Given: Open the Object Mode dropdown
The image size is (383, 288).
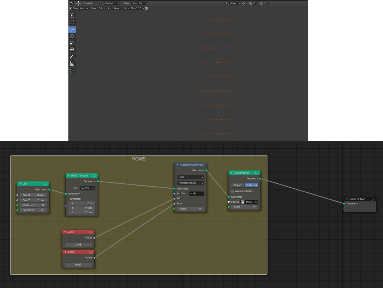Looking at the screenshot, I should tap(79, 8).
